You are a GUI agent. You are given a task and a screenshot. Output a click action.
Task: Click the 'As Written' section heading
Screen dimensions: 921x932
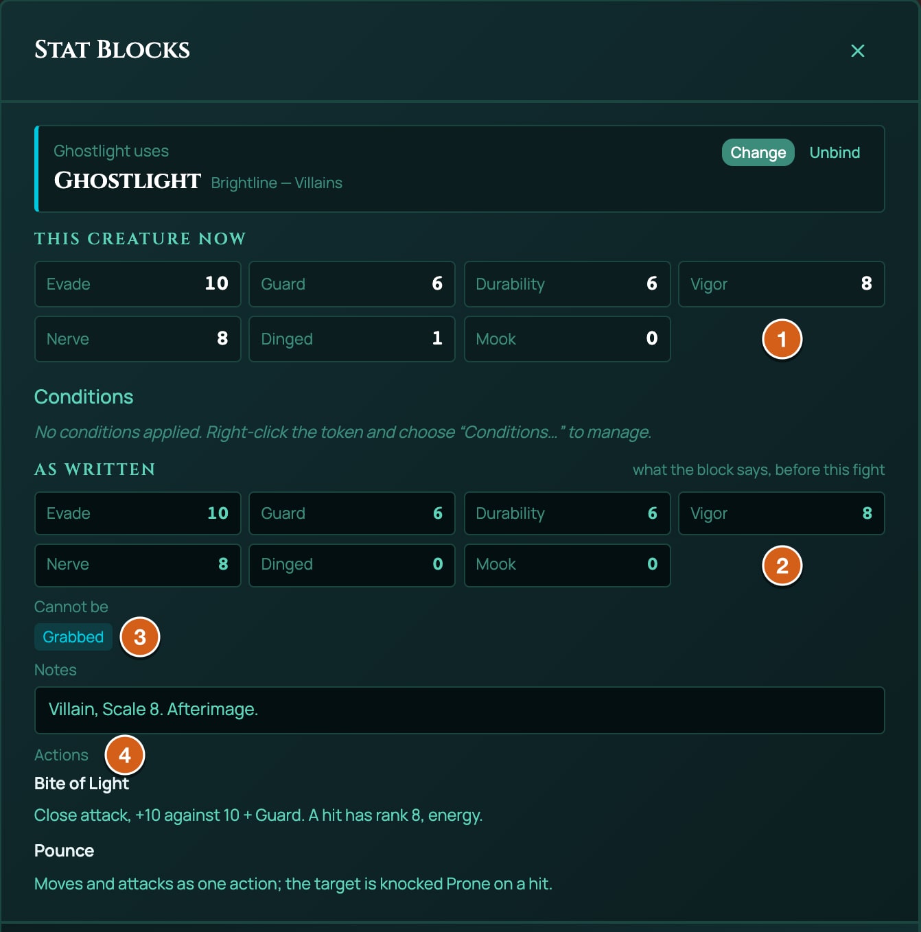pyautogui.click(x=95, y=469)
